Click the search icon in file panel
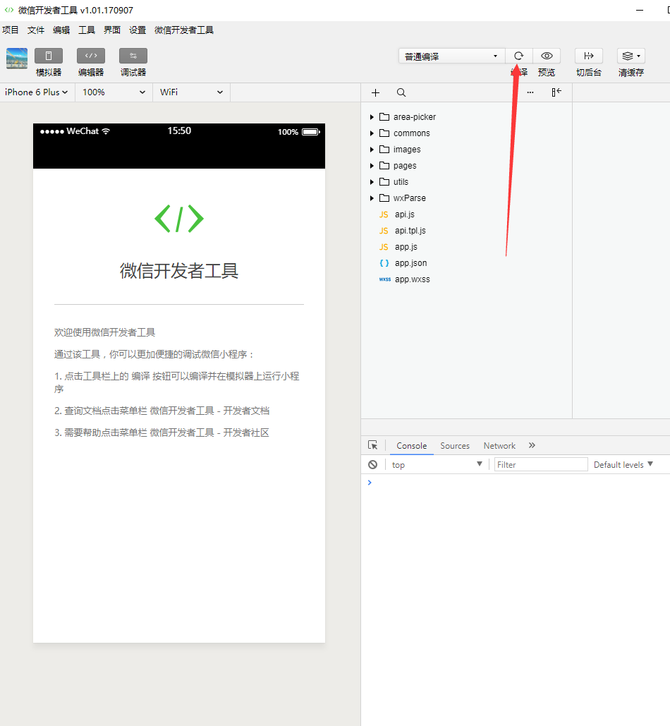Screen dimensions: 670x726 point(401,92)
